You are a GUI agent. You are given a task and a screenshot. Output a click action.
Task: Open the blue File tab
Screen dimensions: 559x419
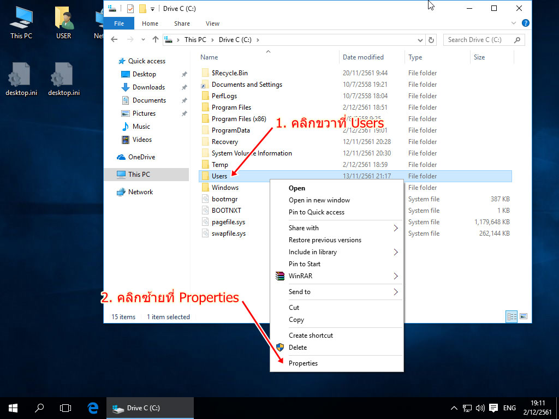tap(119, 23)
